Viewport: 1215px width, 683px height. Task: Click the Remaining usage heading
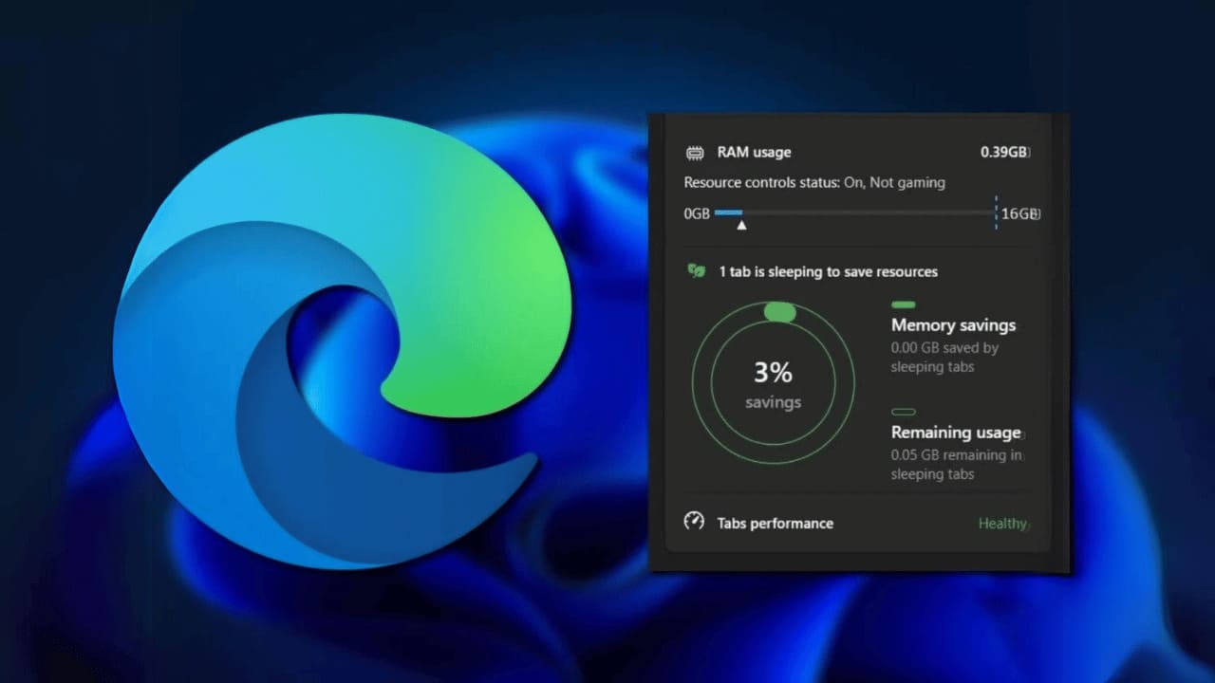click(x=956, y=433)
